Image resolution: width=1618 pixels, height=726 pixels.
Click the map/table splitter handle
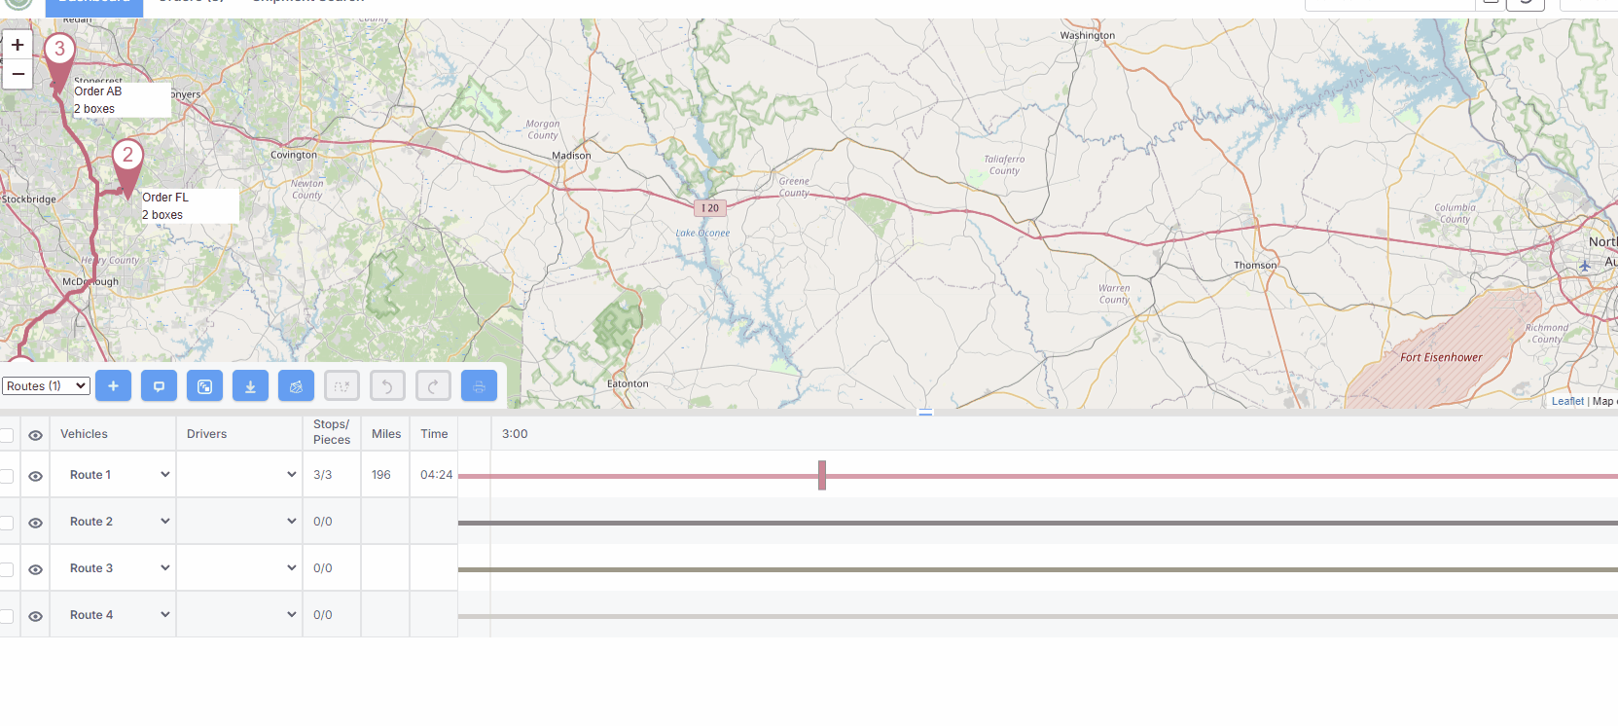point(925,413)
